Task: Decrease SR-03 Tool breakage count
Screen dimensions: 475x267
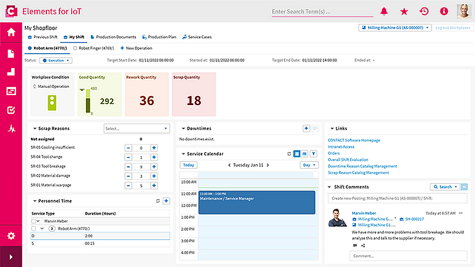Action: 128,166
